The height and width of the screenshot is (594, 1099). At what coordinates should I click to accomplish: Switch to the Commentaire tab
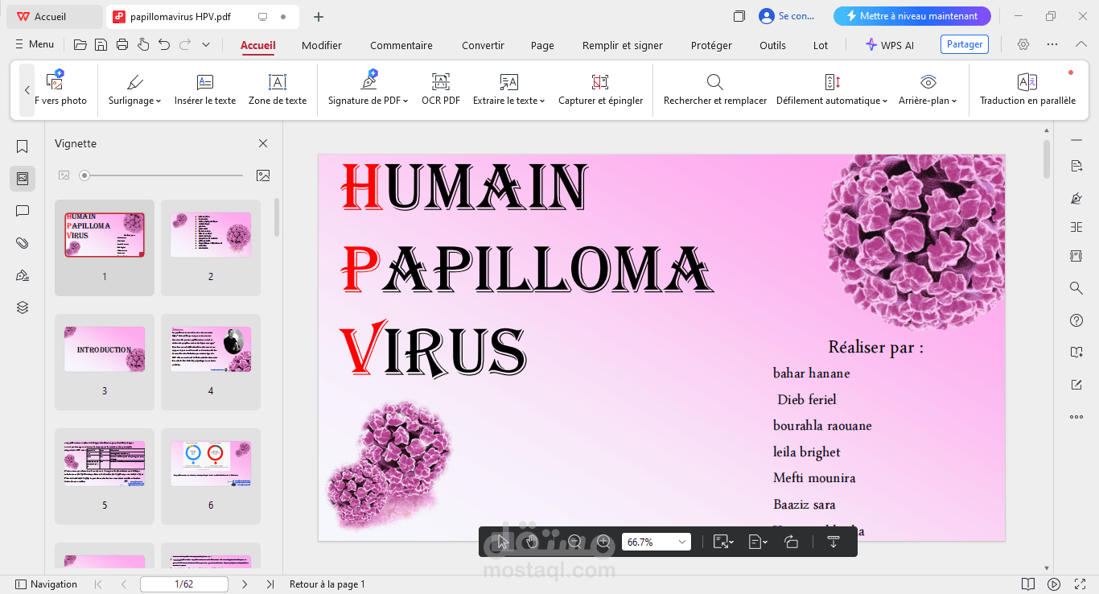coord(401,45)
